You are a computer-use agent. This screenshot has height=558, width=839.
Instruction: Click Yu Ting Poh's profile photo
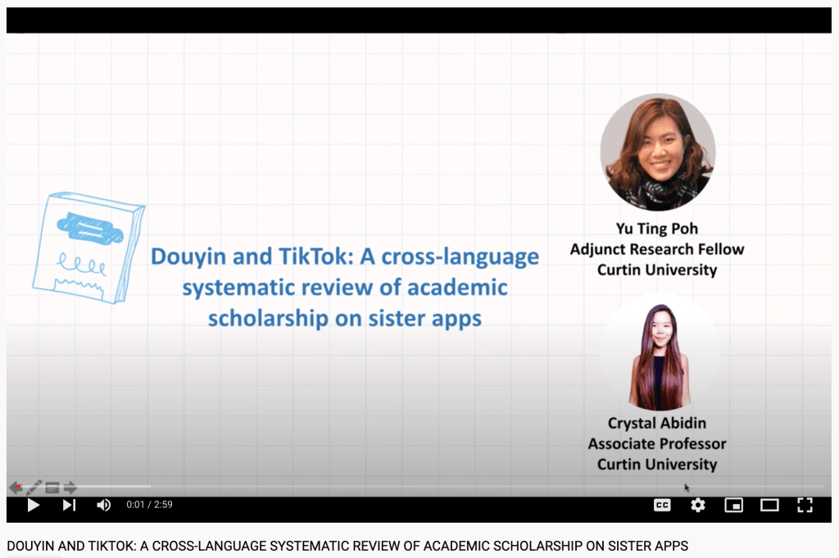click(x=657, y=152)
